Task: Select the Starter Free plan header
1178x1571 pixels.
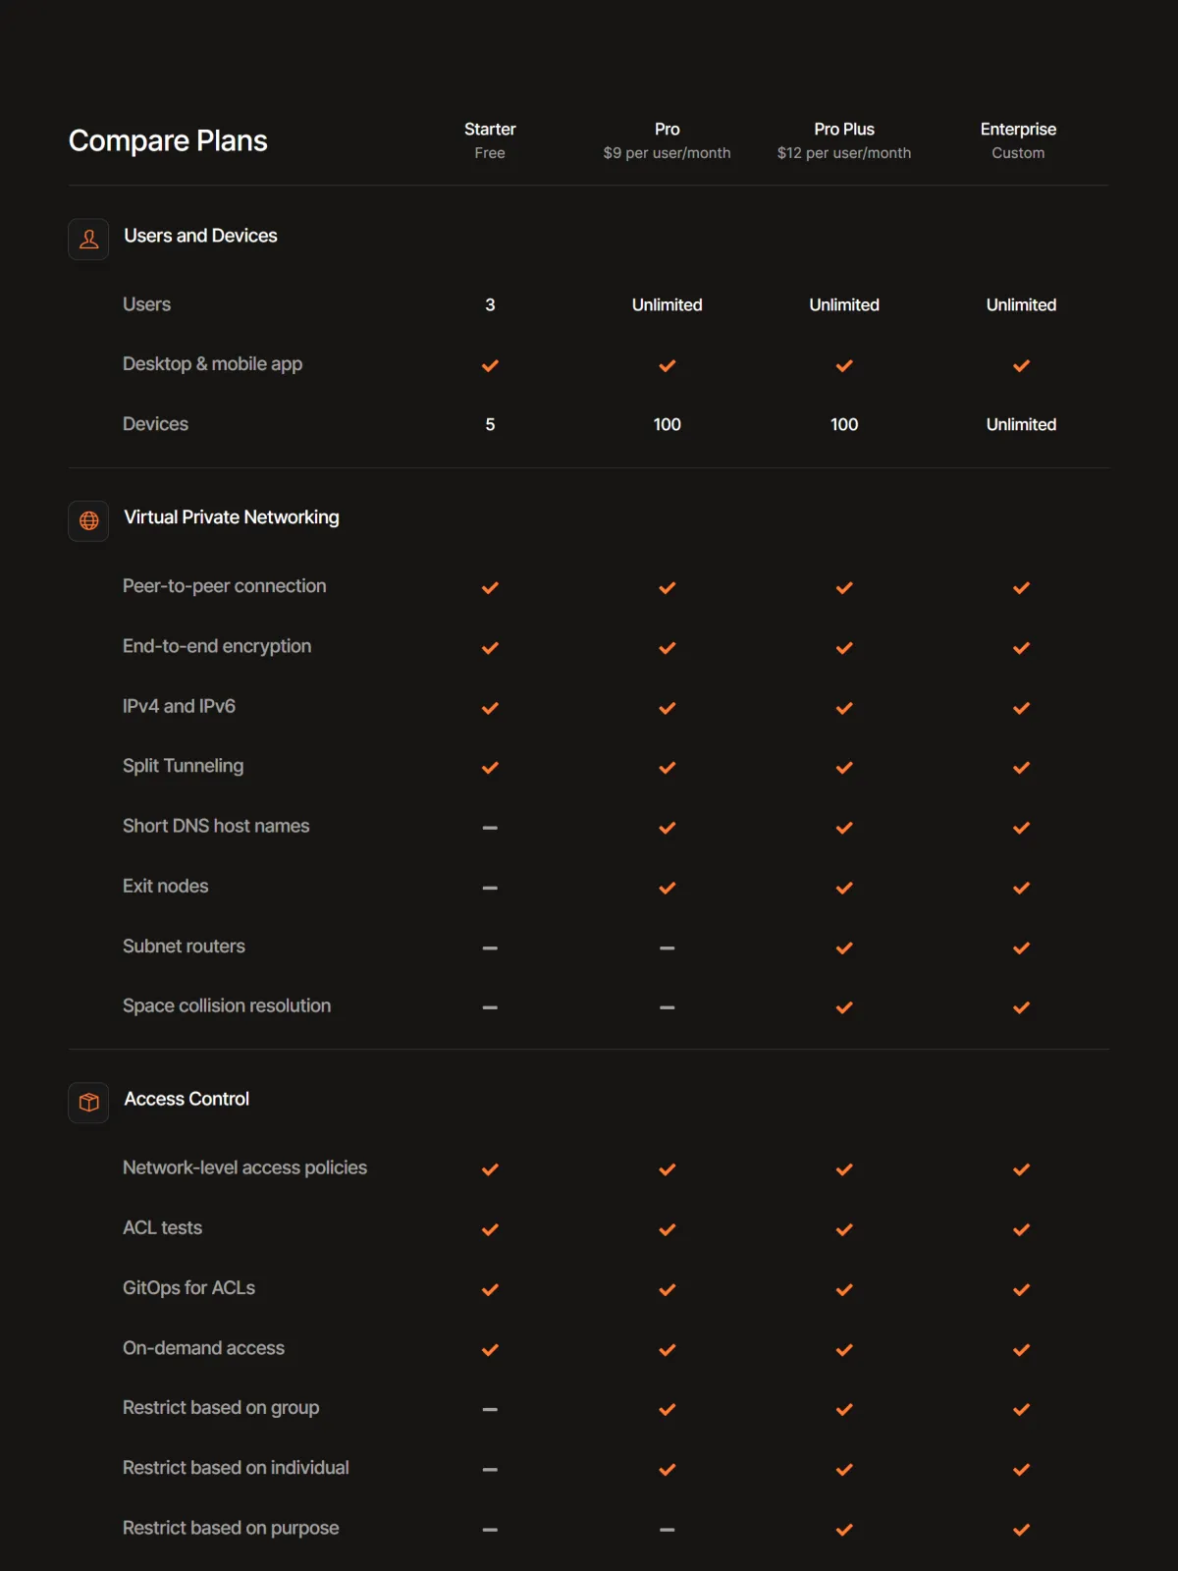Action: (x=490, y=140)
